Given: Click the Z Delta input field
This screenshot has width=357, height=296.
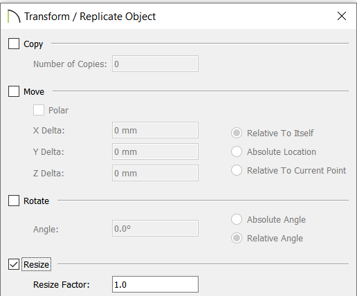Looking at the screenshot, I should click(155, 173).
